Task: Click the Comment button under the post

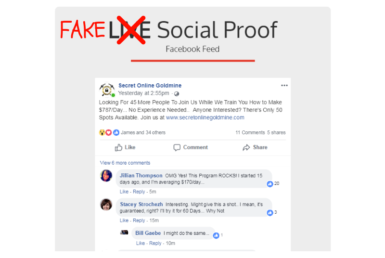Action: (x=191, y=147)
